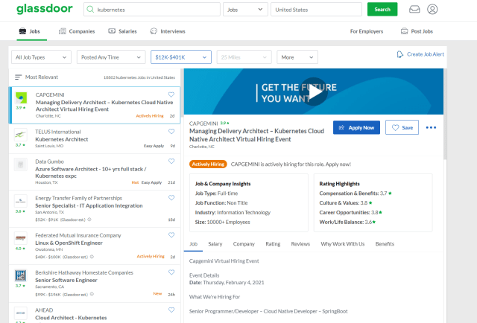Open the inbox tray icon

pos(414,10)
